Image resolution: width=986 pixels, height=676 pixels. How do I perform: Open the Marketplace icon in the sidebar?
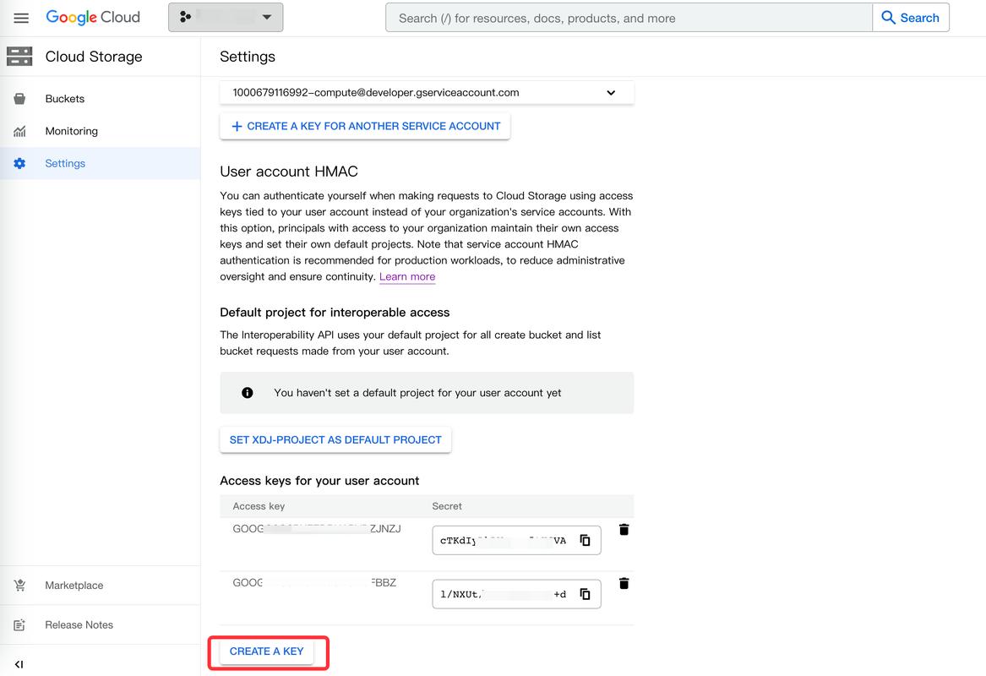(19, 585)
